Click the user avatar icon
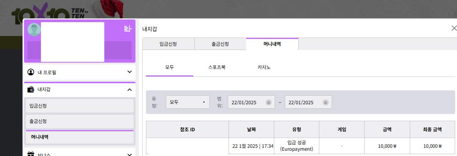The width and height of the screenshot is (457, 156). (34, 30)
